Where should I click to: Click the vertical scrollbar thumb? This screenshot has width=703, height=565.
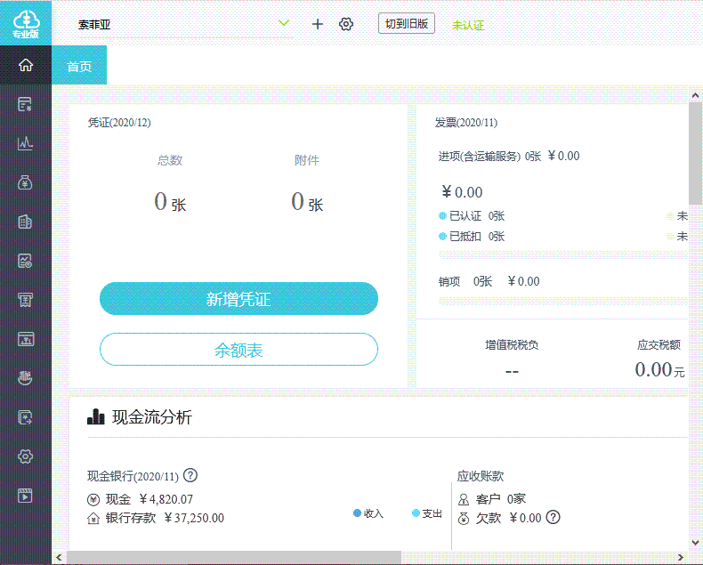pos(695,153)
